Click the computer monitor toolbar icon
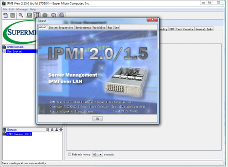228x167 pixels. point(29,15)
